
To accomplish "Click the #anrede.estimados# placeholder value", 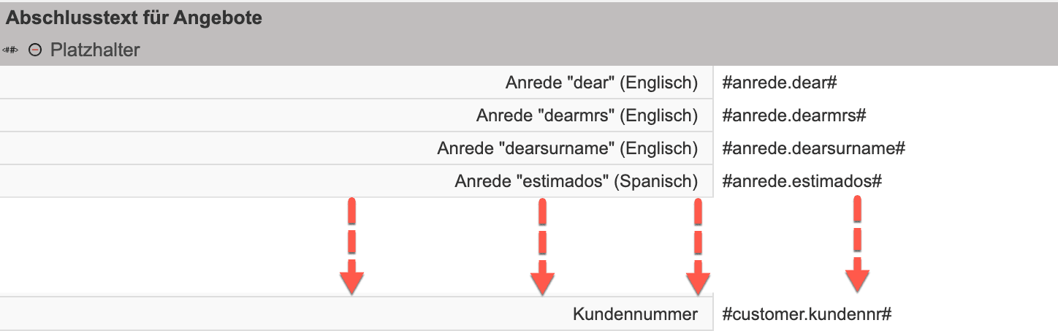I will click(802, 180).
